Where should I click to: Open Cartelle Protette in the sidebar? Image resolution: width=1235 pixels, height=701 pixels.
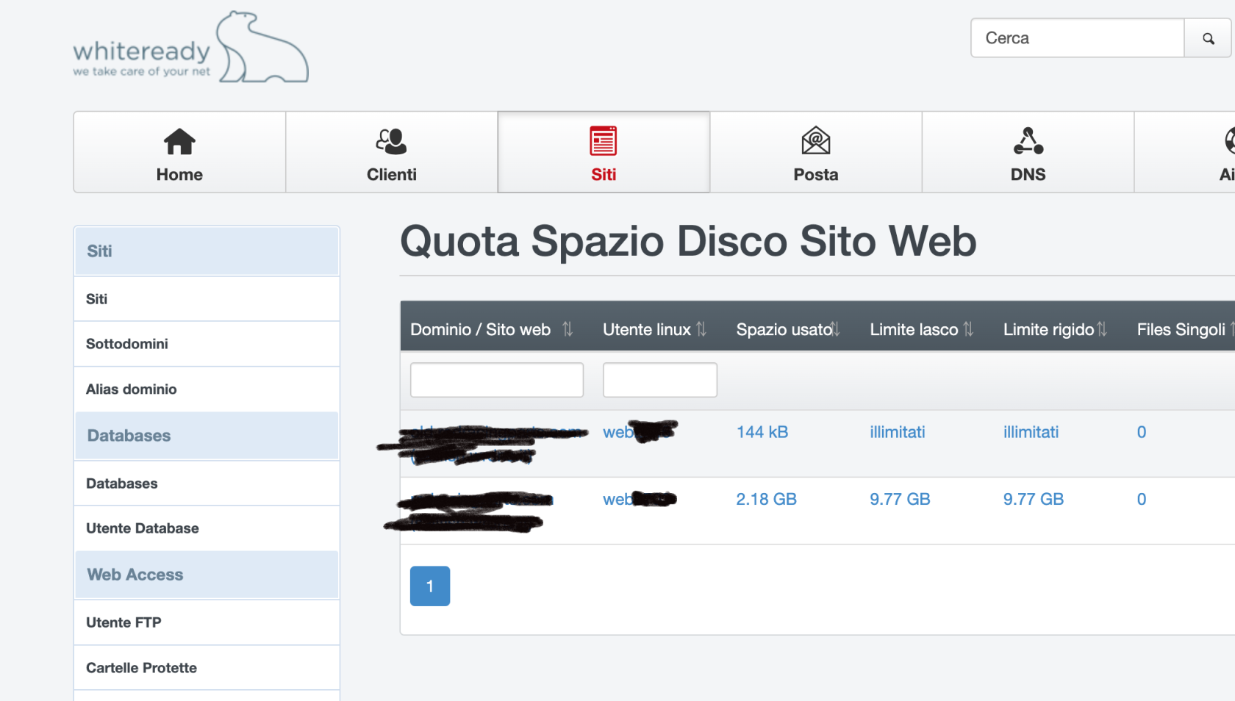click(x=207, y=668)
